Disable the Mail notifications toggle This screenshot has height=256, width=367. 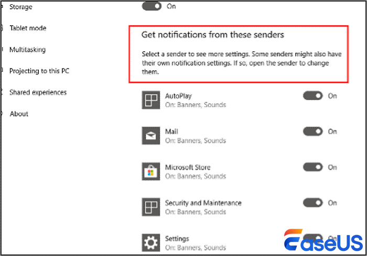pos(313,131)
